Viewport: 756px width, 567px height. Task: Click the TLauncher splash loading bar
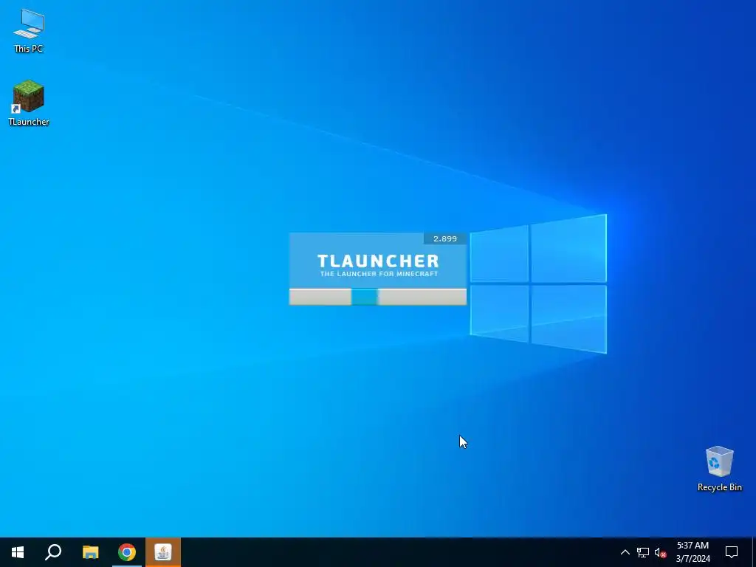click(378, 297)
